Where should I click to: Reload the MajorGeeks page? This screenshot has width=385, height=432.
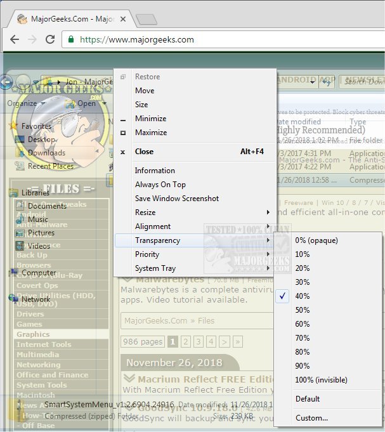[x=50, y=39]
